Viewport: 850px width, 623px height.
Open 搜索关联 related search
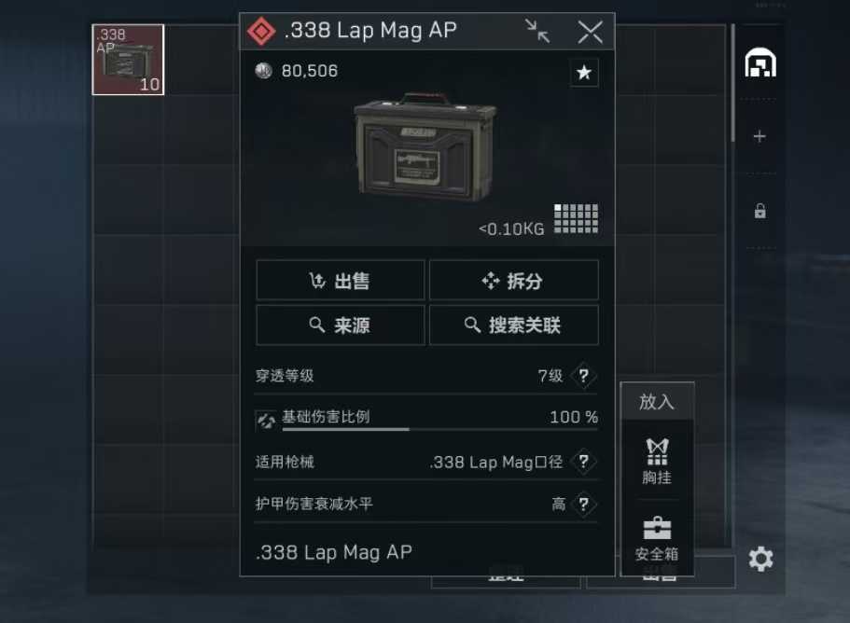coord(513,325)
